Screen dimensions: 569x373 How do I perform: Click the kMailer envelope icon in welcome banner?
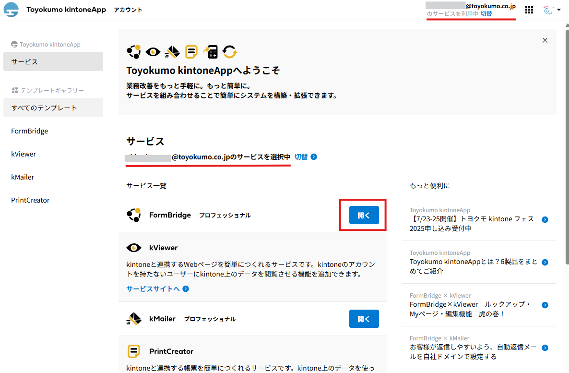172,52
